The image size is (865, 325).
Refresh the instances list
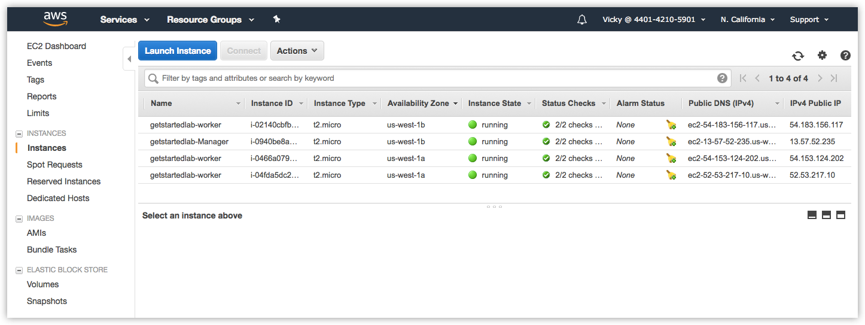(x=798, y=56)
